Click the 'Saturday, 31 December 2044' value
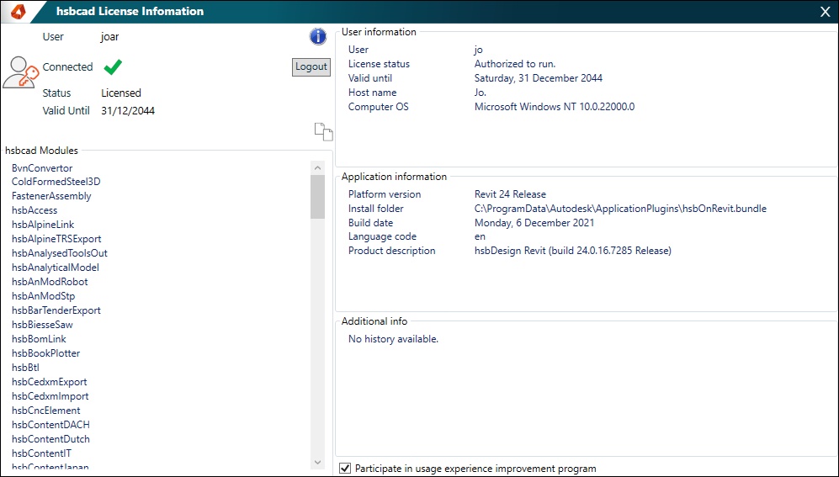This screenshot has height=477, width=839. click(x=539, y=78)
